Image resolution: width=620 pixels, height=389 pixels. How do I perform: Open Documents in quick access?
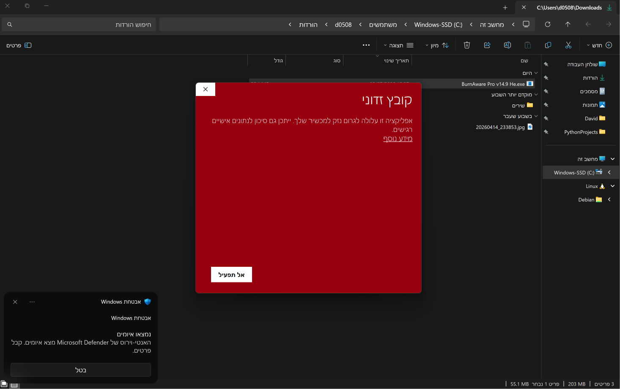[593, 91]
